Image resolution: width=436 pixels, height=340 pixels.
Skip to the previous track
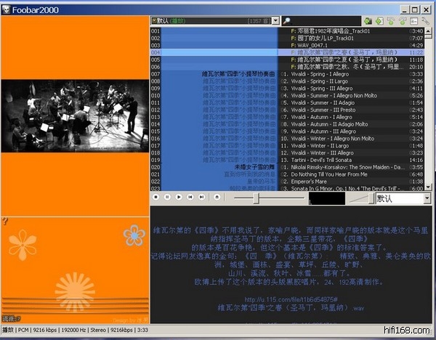coord(191,197)
